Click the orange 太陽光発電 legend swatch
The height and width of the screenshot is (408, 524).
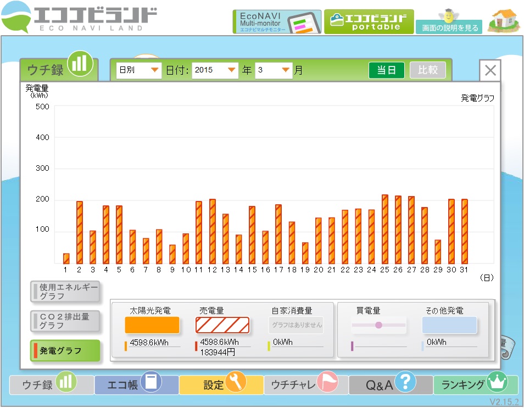coord(152,325)
